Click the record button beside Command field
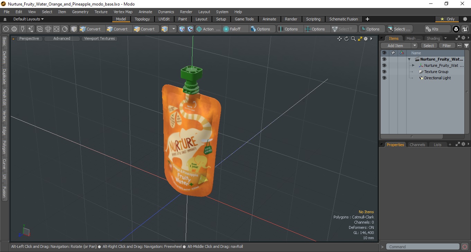The width and height of the screenshot is (471, 252). click(465, 247)
